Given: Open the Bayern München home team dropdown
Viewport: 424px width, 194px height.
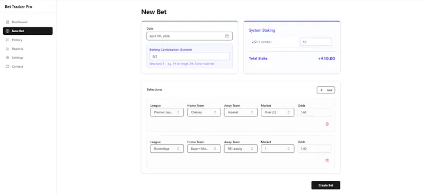Looking at the screenshot, I should (204, 149).
